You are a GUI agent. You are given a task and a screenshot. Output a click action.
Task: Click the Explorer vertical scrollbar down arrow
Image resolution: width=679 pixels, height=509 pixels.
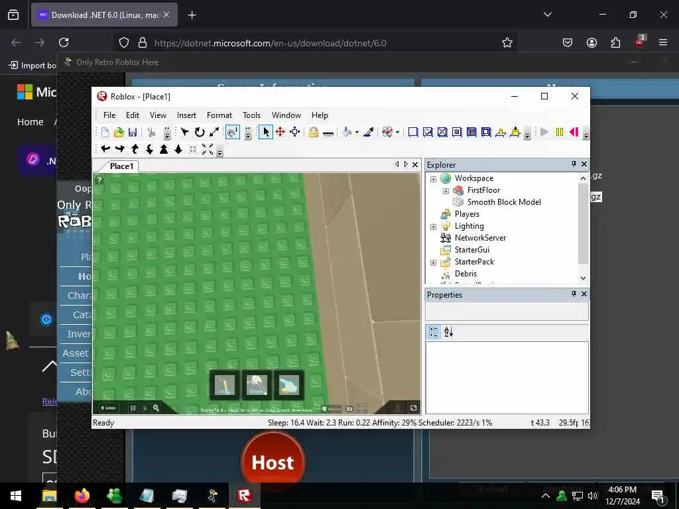pyautogui.click(x=583, y=278)
